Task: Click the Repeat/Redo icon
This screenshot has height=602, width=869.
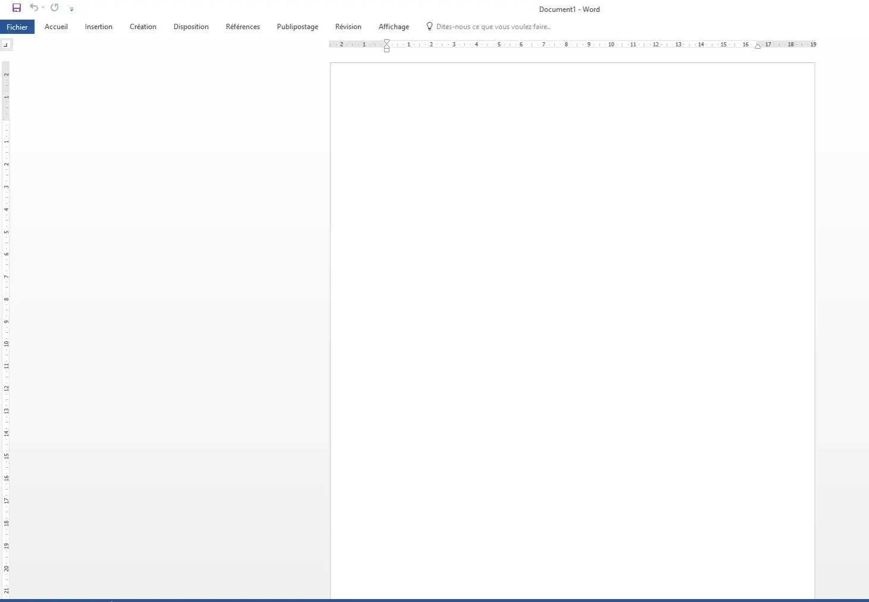Action: [55, 8]
